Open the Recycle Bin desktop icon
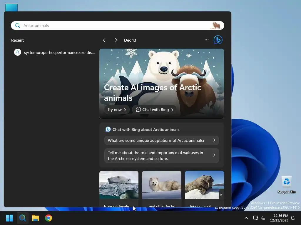 click(286, 185)
